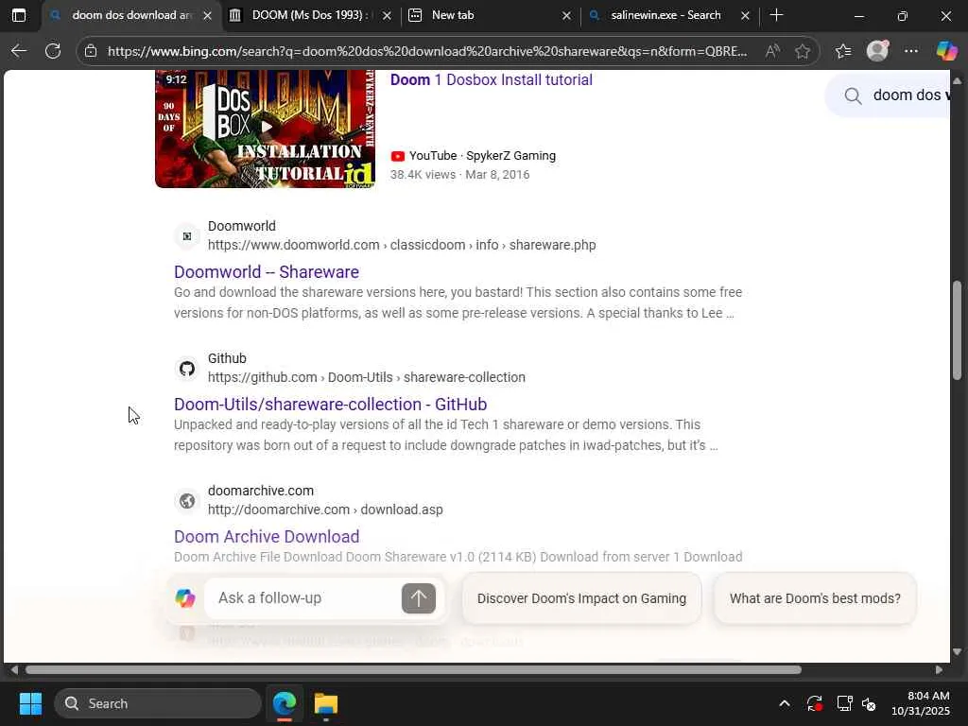Click the doomworld.com shareware.php URL
The image size is (968, 726).
coord(402,245)
